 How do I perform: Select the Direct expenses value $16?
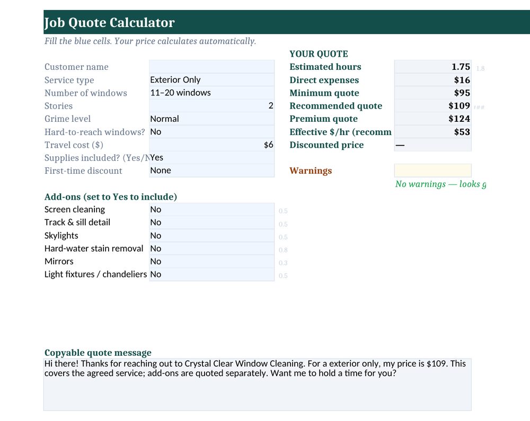click(x=432, y=79)
